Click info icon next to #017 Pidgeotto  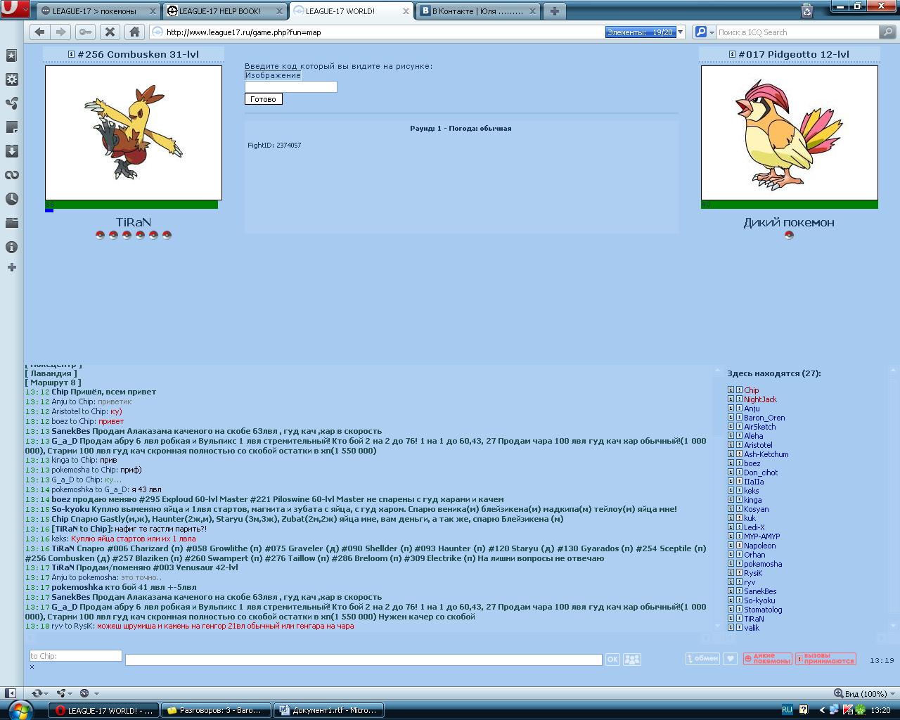(732, 54)
